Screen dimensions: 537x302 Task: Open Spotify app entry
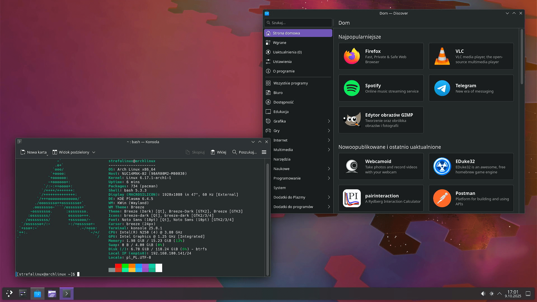pyautogui.click(x=381, y=88)
